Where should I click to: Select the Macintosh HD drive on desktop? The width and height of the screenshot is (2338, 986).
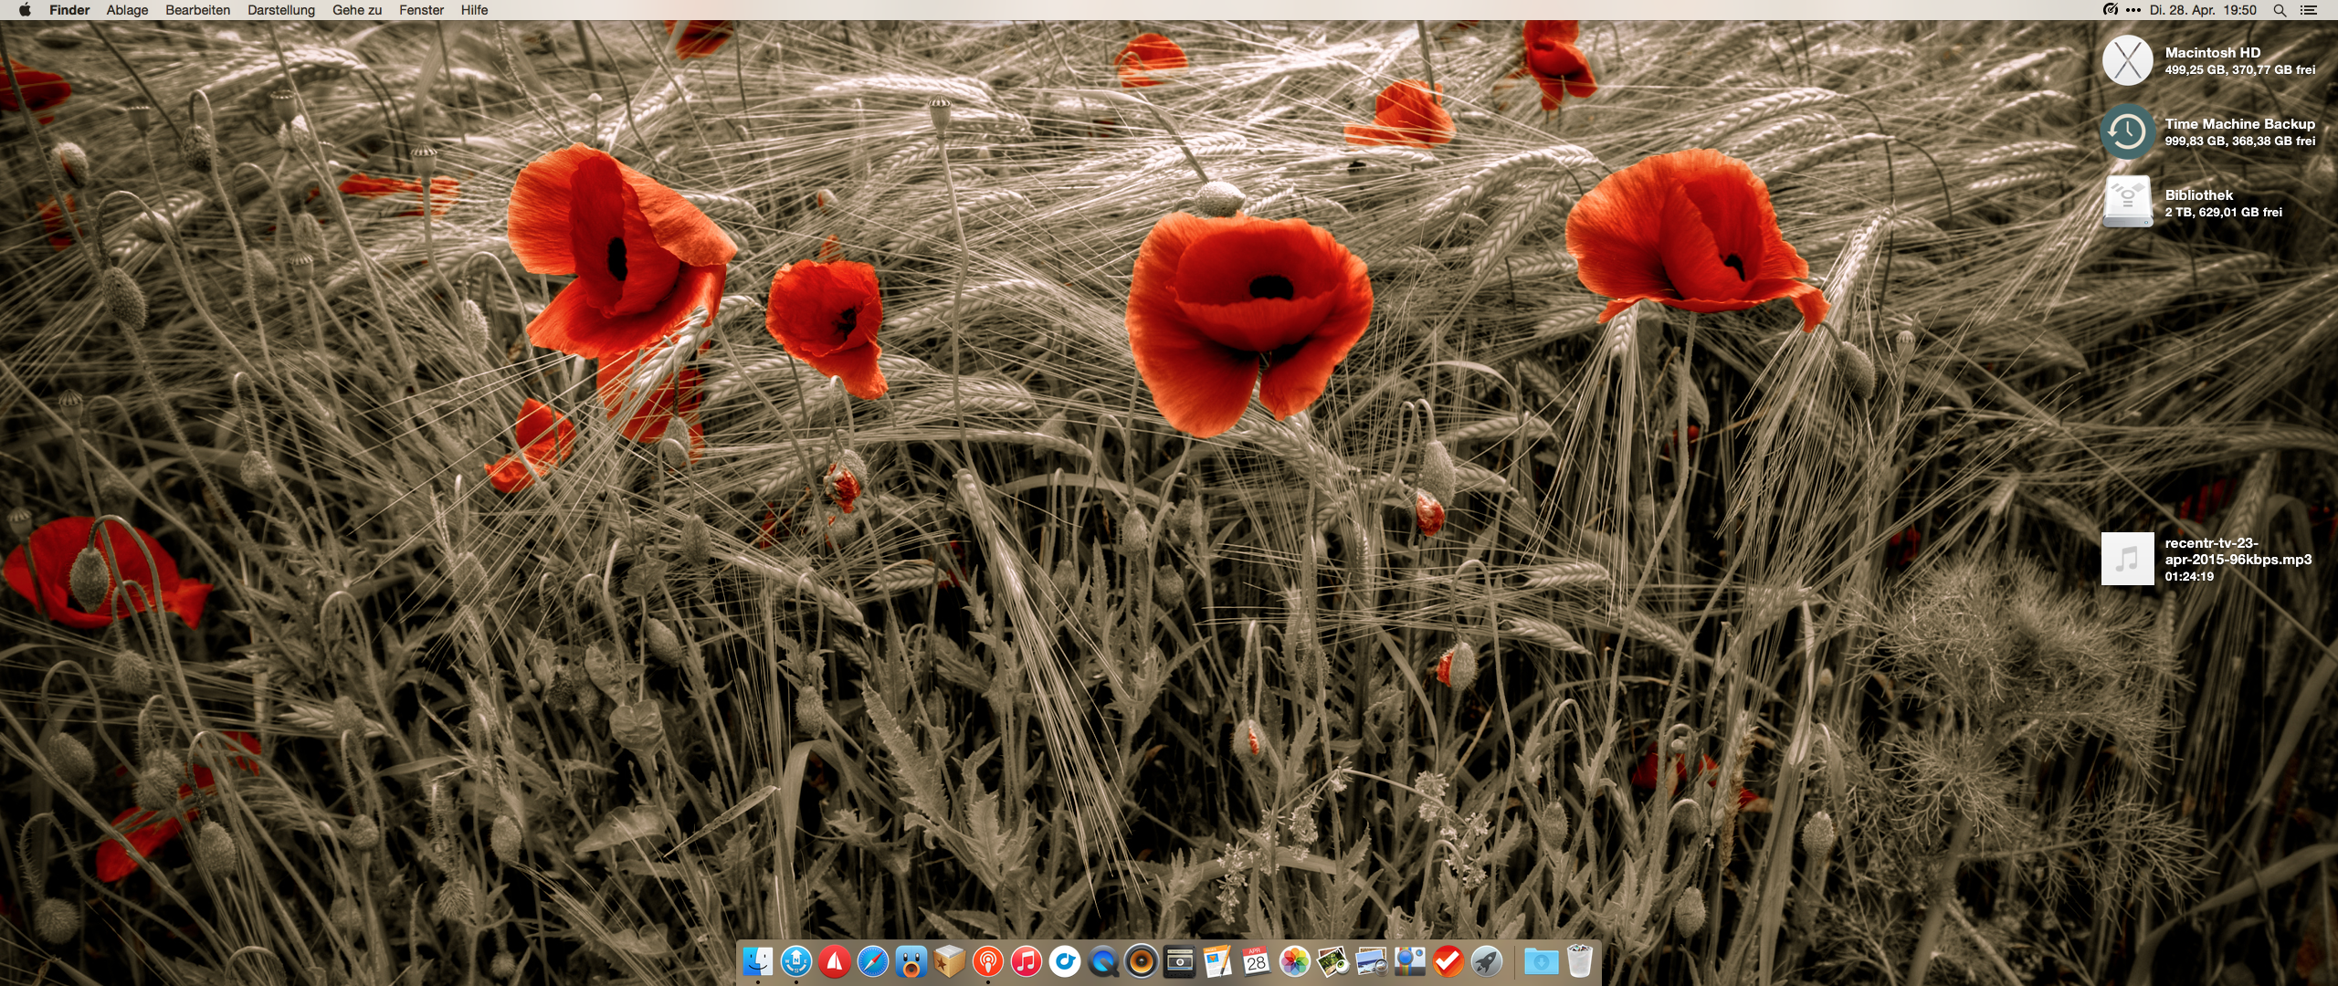(x=2128, y=60)
